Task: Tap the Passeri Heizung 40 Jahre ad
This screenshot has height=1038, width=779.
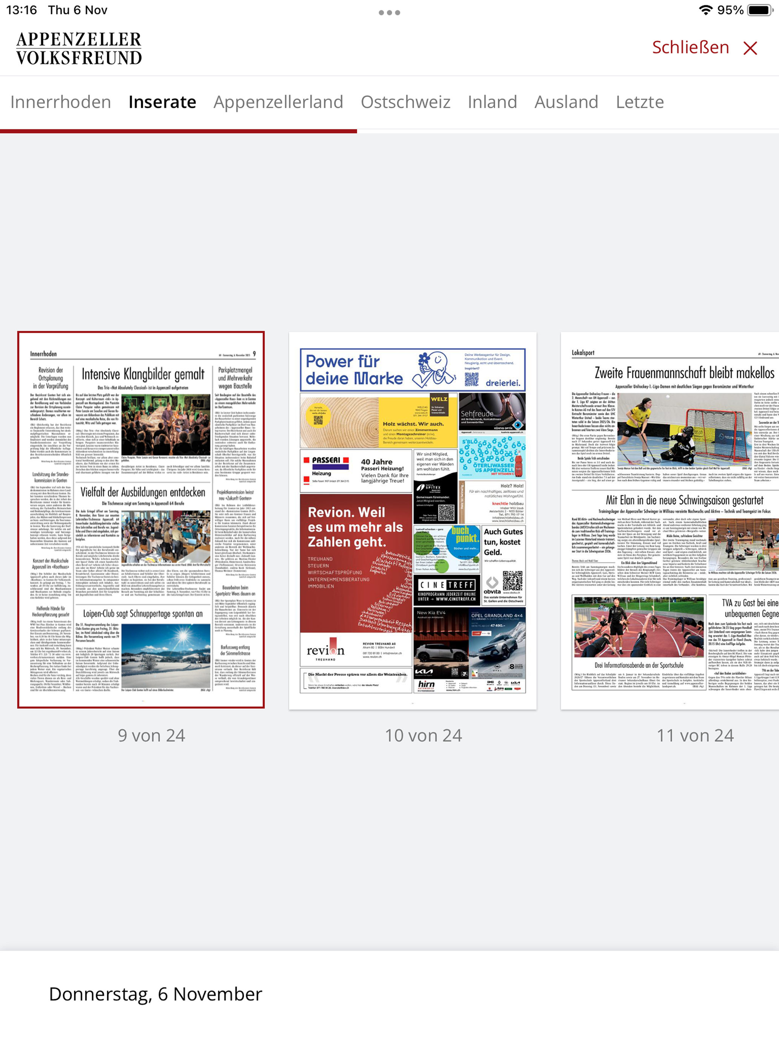Action: [x=356, y=471]
